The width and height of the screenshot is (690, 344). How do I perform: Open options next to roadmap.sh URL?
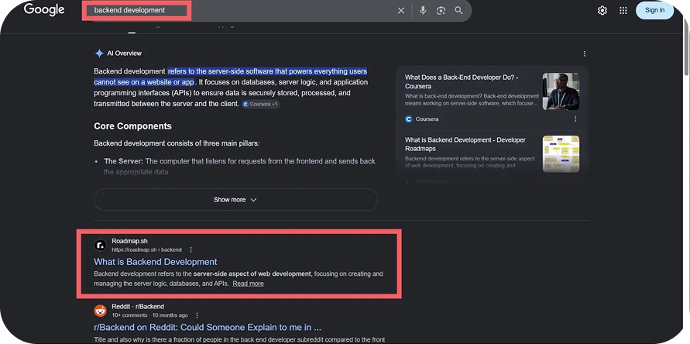click(191, 249)
